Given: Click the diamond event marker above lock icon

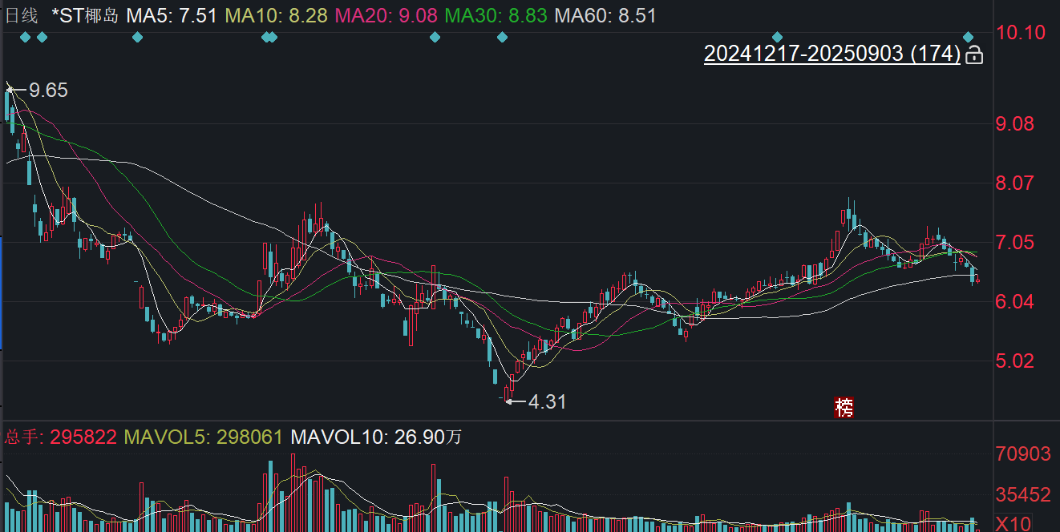Looking at the screenshot, I should 968,37.
